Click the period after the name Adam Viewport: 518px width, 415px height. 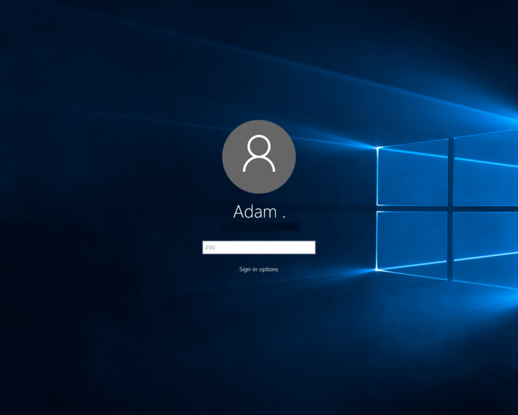tap(283, 217)
